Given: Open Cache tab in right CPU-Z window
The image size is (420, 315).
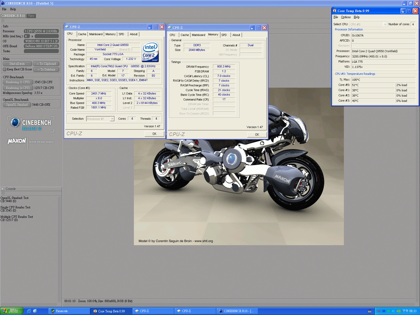Looking at the screenshot, I should pyautogui.click(x=185, y=35).
